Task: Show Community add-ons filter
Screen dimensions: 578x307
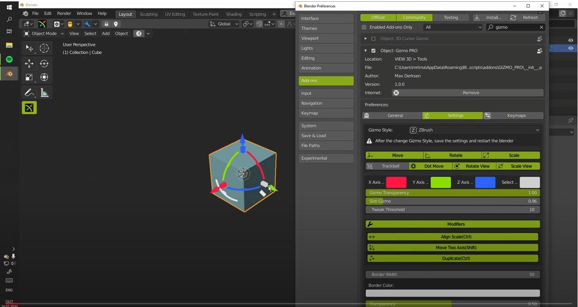Action: point(414,18)
